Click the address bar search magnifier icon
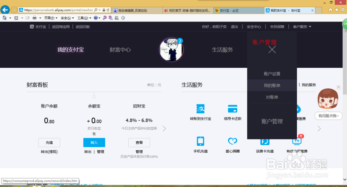 click(96, 10)
